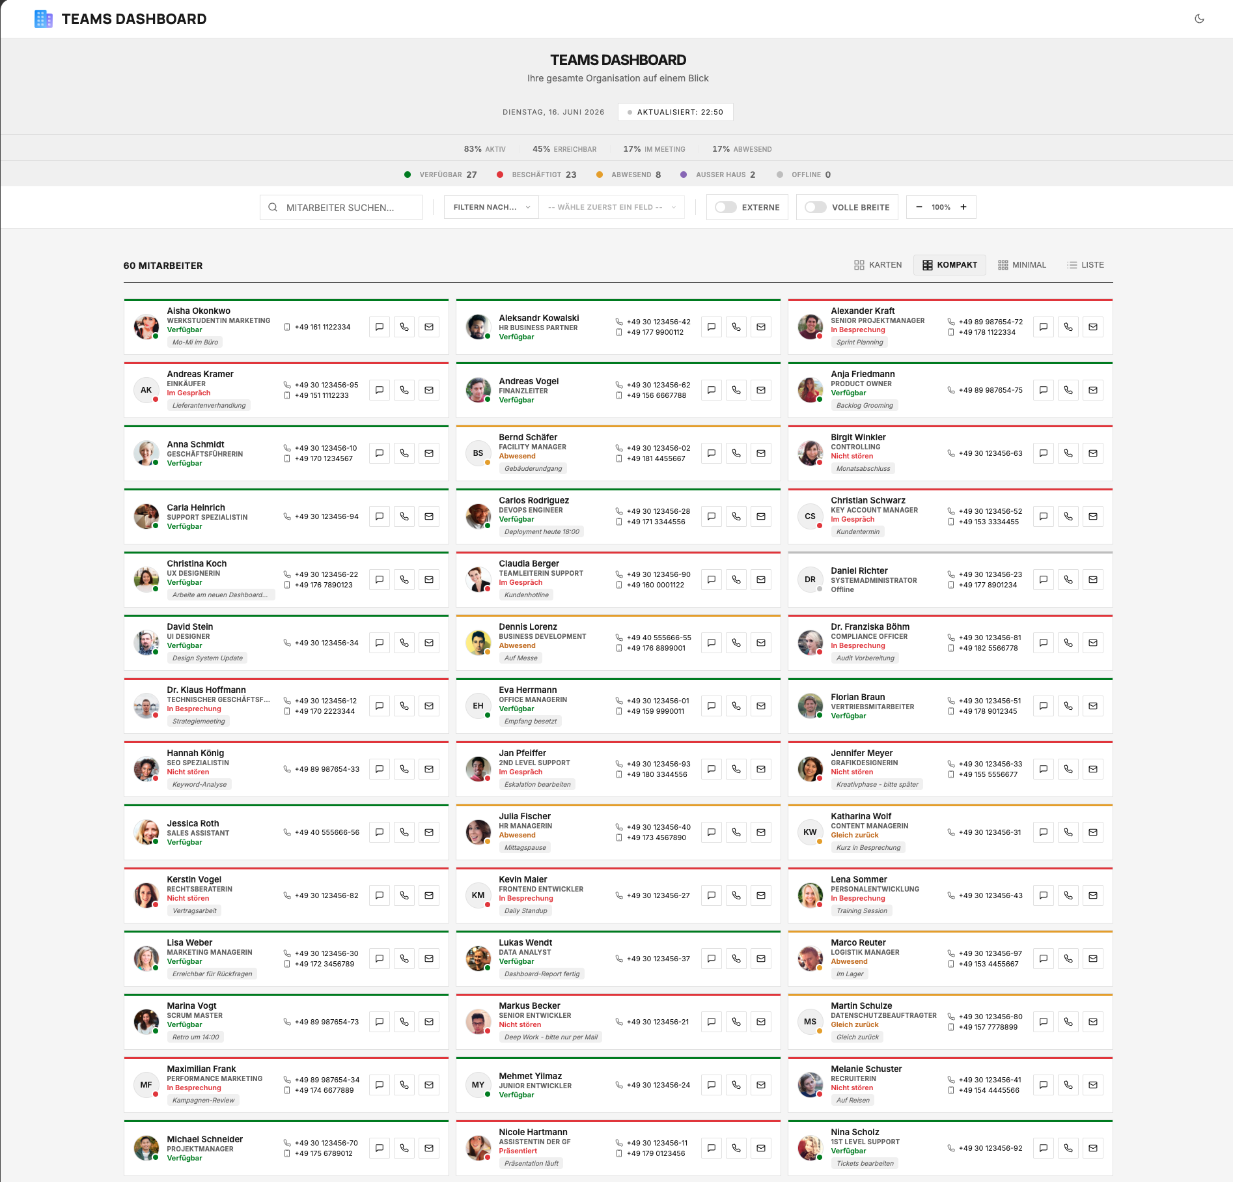The image size is (1233, 1182).
Task: Enable the Externe toggle switch
Action: [725, 207]
